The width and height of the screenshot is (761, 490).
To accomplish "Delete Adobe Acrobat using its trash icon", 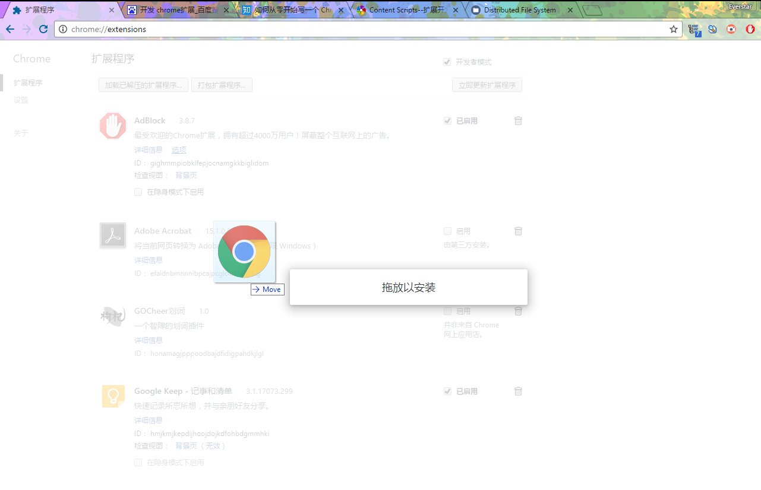I will click(518, 231).
